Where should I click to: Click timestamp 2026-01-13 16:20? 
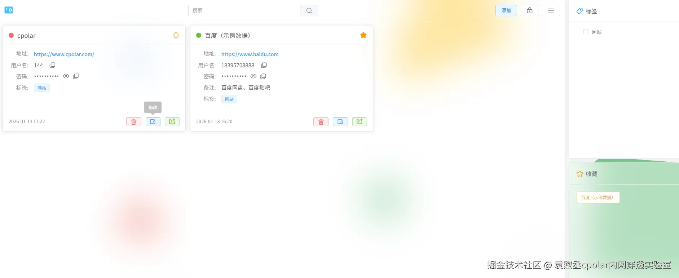pyautogui.click(x=214, y=122)
